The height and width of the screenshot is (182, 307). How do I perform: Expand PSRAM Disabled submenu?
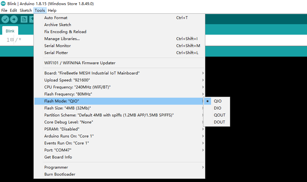(x=120, y=129)
